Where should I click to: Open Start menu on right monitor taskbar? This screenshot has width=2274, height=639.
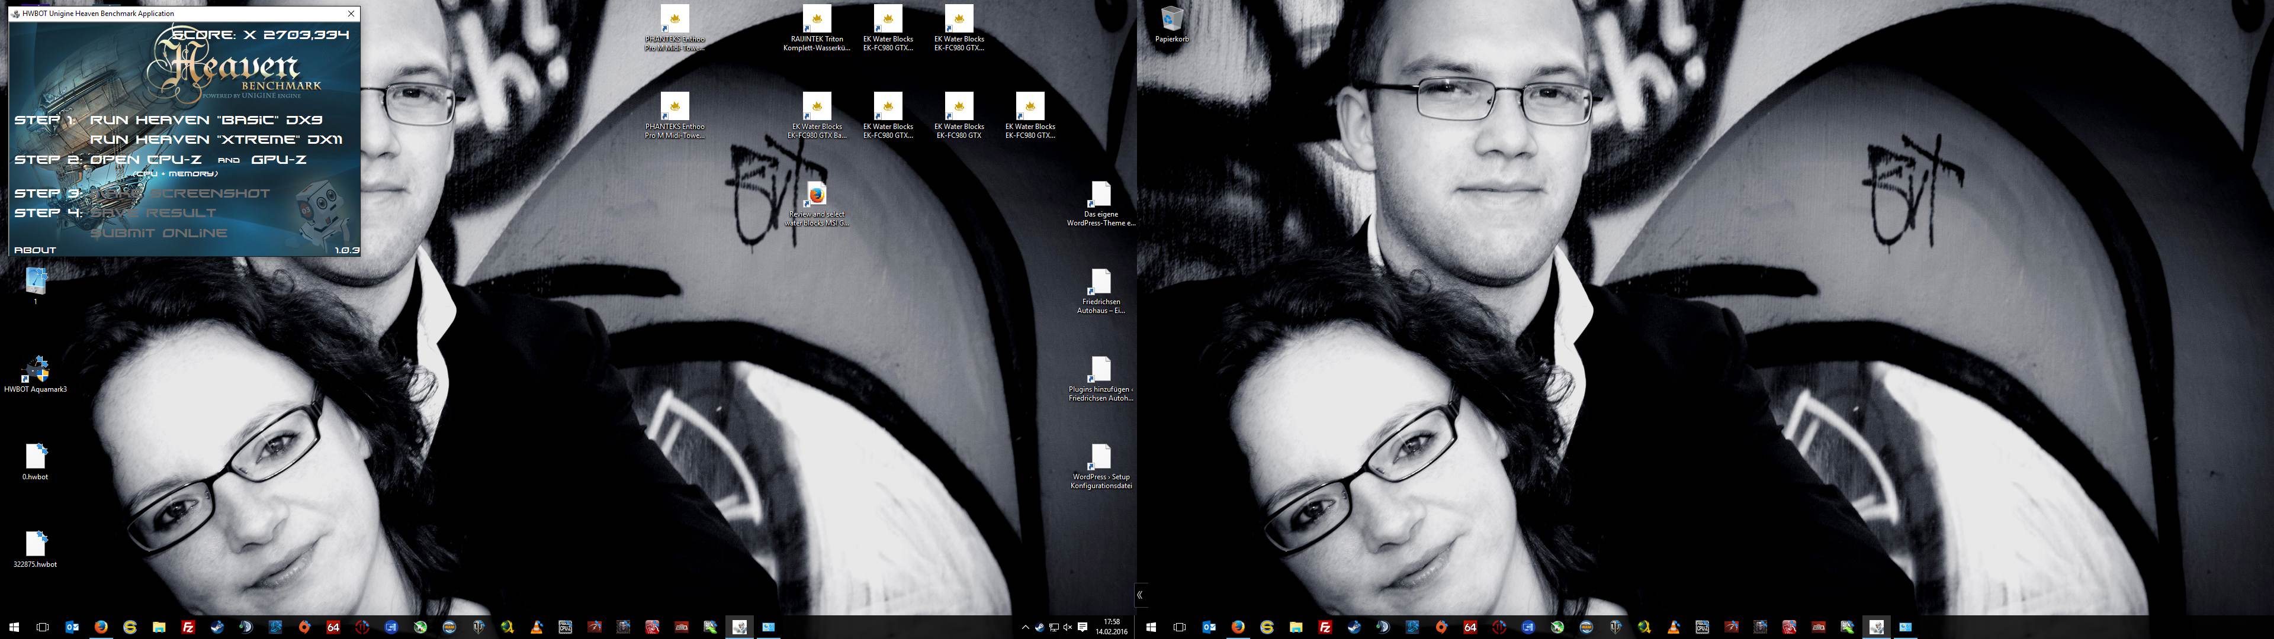[x=1151, y=627]
